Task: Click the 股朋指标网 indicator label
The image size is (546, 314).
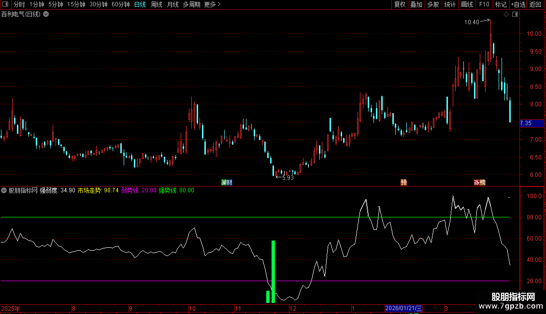Action: [x=23, y=190]
